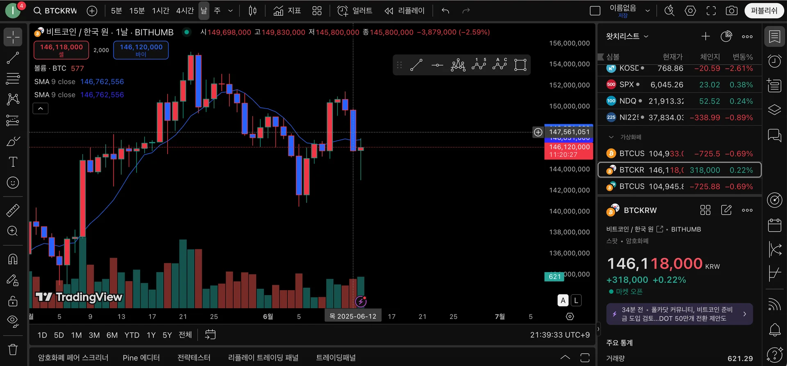Select the 3M date range

94,335
